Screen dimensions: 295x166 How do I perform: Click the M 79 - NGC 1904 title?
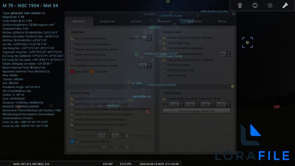point(30,6)
